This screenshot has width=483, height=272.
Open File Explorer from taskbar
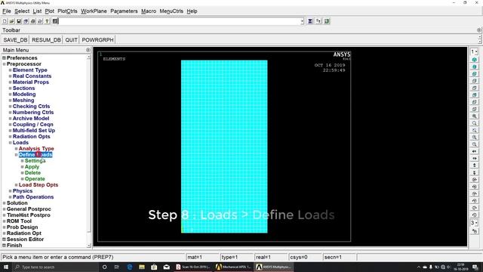(x=142, y=267)
